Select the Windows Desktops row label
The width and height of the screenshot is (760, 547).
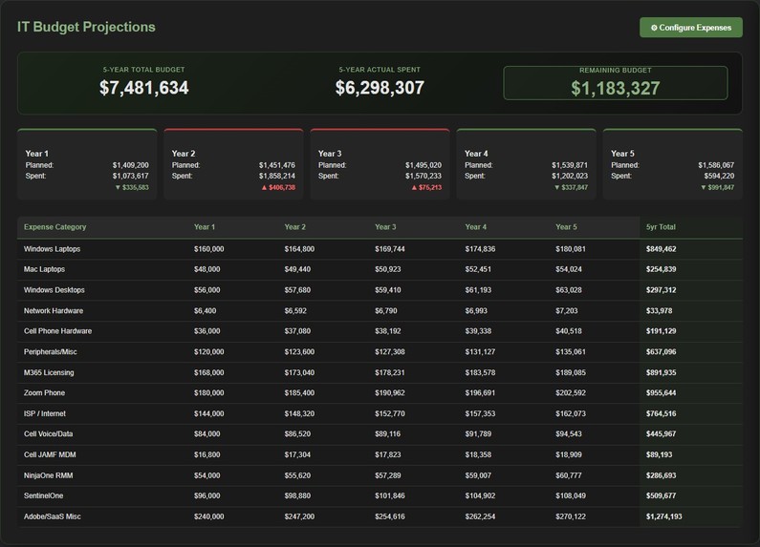54,290
